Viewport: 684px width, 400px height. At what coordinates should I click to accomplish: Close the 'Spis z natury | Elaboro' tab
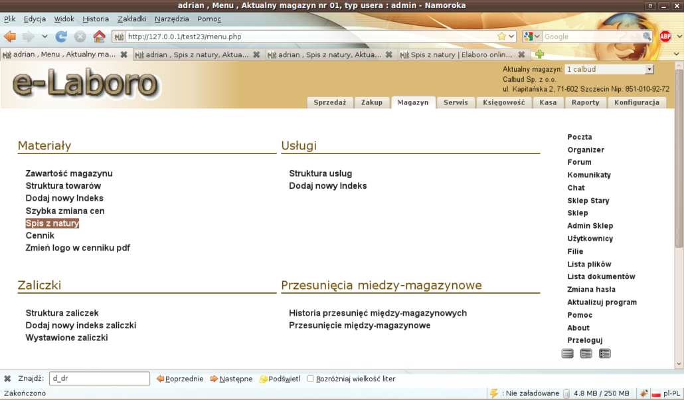[521, 54]
